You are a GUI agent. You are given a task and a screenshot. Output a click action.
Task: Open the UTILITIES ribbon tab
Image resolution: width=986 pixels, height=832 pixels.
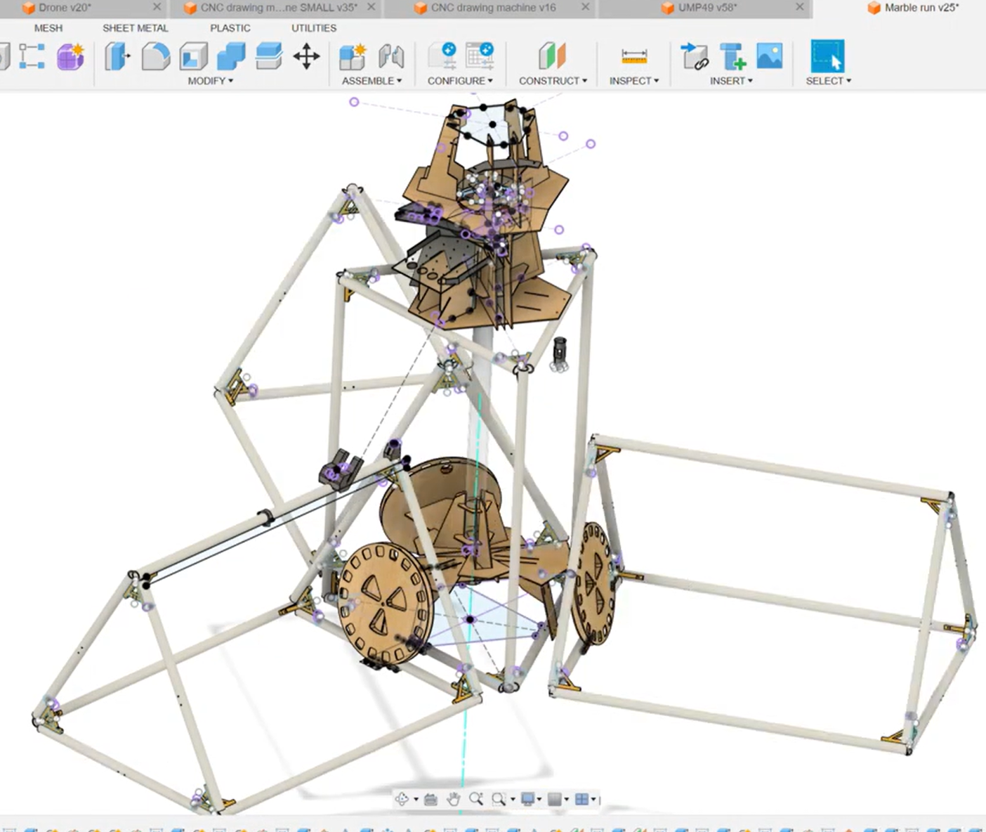[x=313, y=28]
